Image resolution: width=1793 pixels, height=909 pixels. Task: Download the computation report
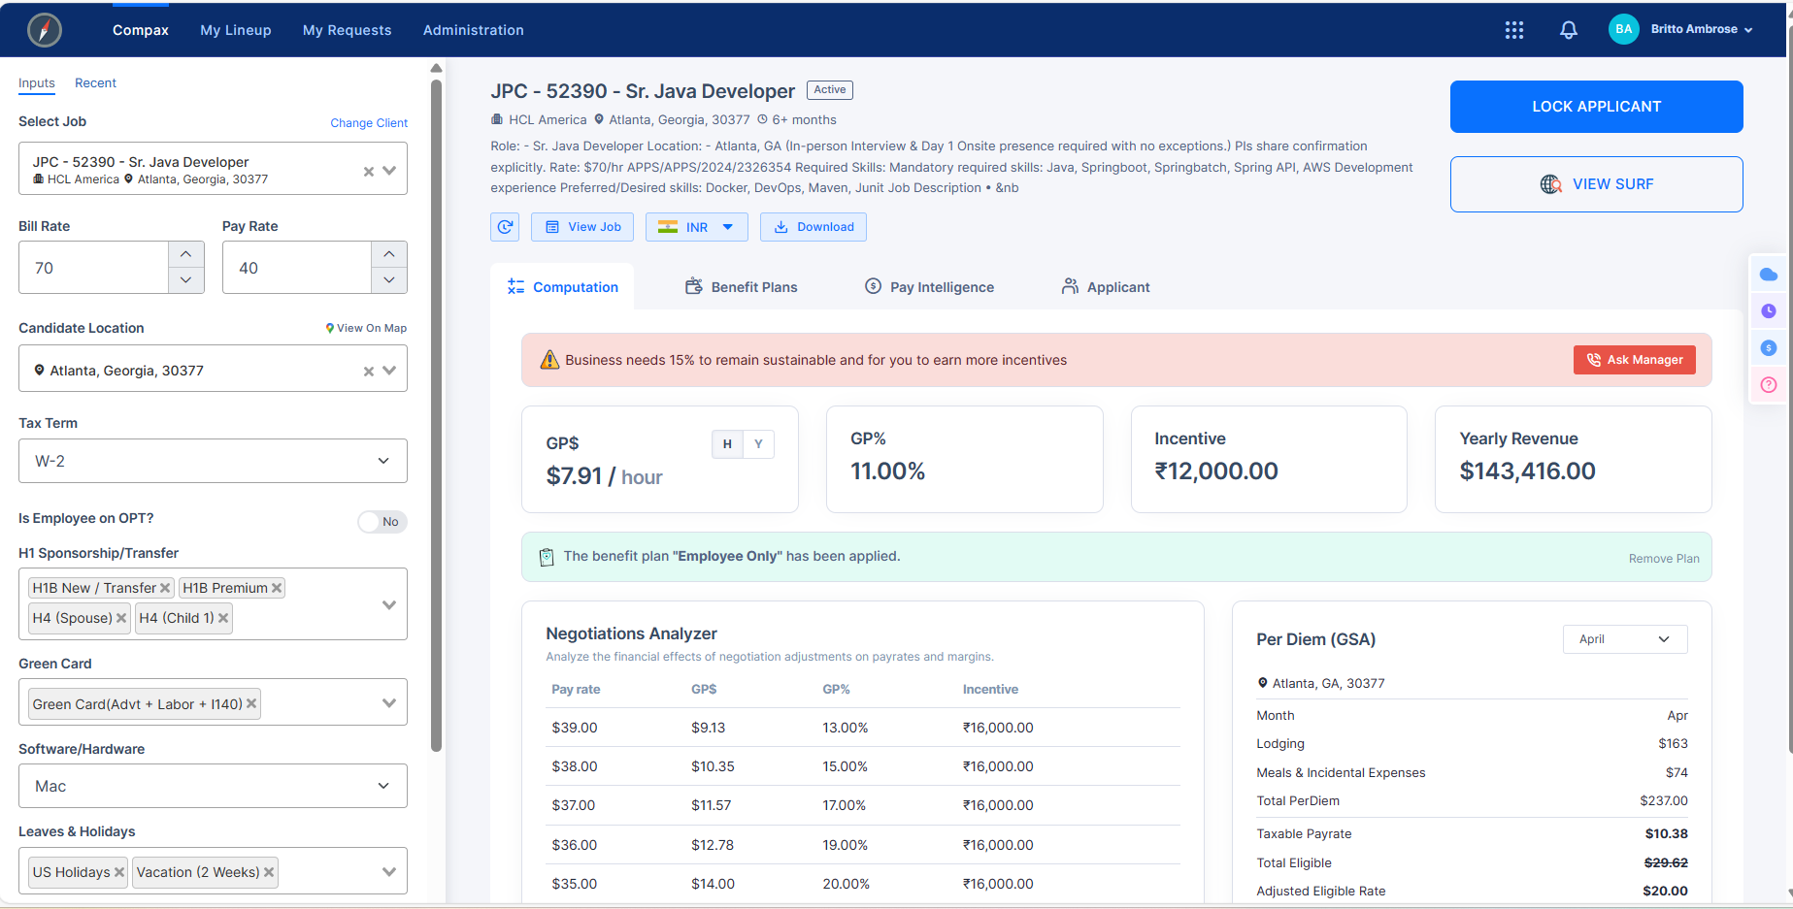(813, 226)
